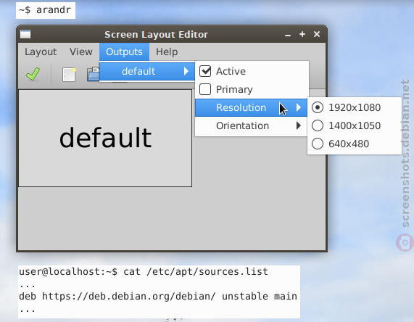This screenshot has height=322, width=414.
Task: Minimize the Screen Layout Editor window
Action: click(x=288, y=35)
